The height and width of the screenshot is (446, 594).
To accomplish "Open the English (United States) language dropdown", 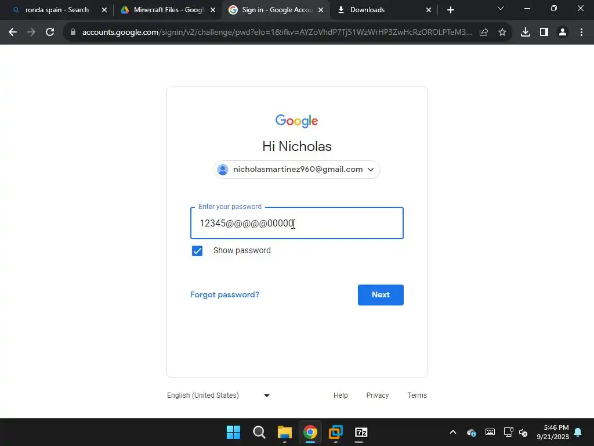I will [x=218, y=395].
